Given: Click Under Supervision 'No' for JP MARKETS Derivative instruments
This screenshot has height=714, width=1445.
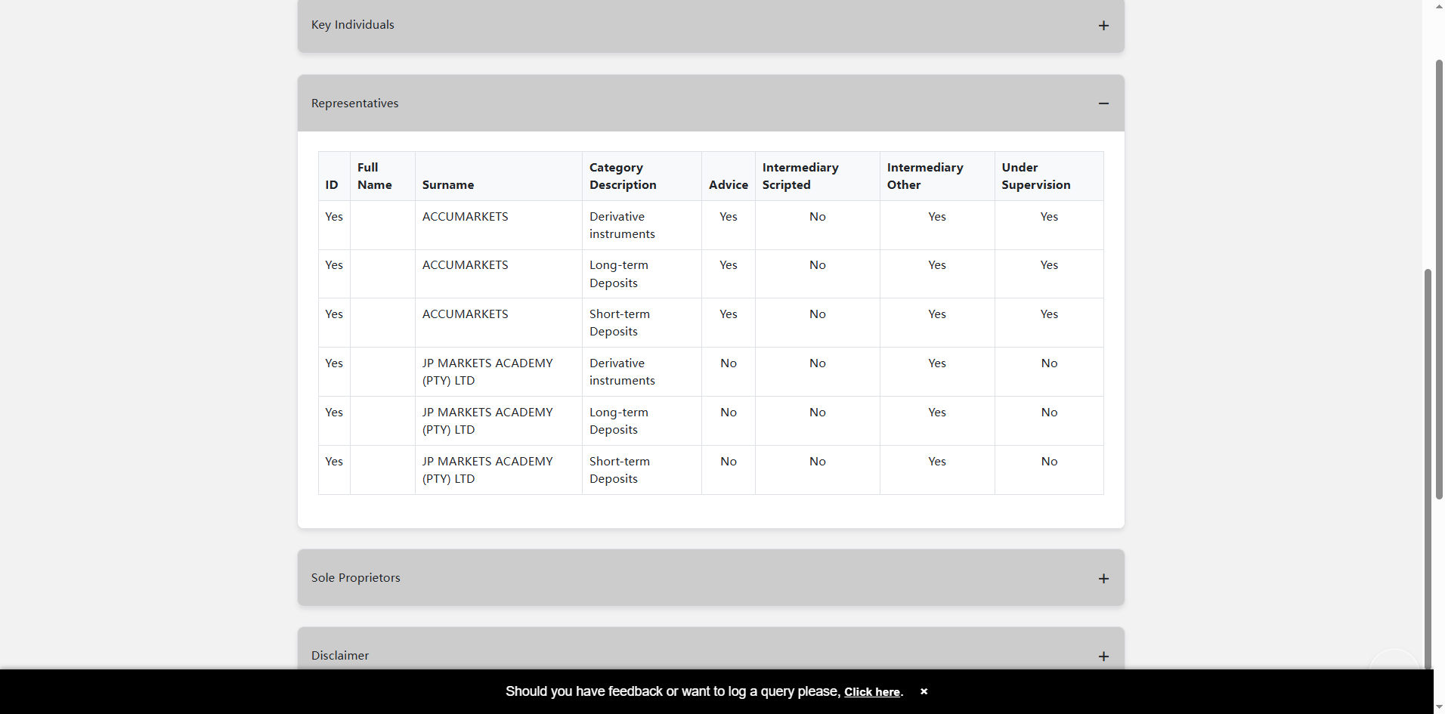Looking at the screenshot, I should coord(1049,363).
